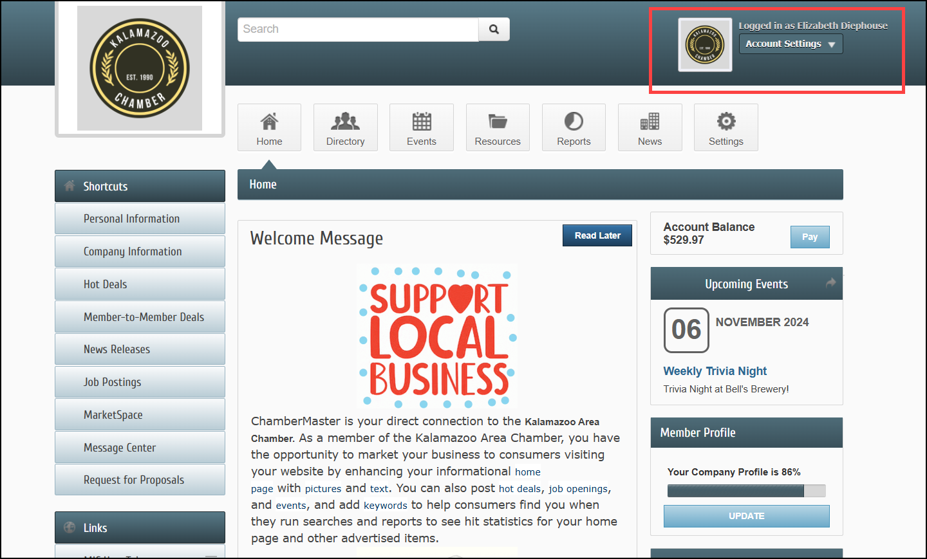Image resolution: width=927 pixels, height=559 pixels.
Task: Expand the Account Settings dropdown
Action: coord(791,44)
